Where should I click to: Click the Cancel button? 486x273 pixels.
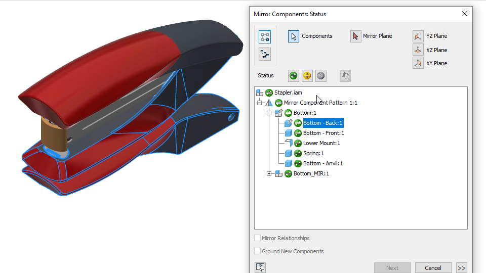433,268
